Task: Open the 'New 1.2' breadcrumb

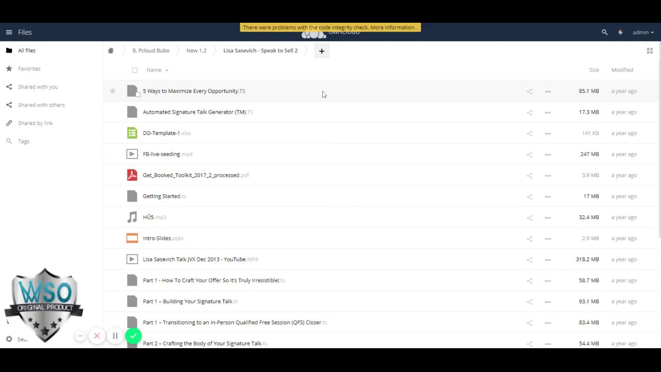Action: coord(196,51)
